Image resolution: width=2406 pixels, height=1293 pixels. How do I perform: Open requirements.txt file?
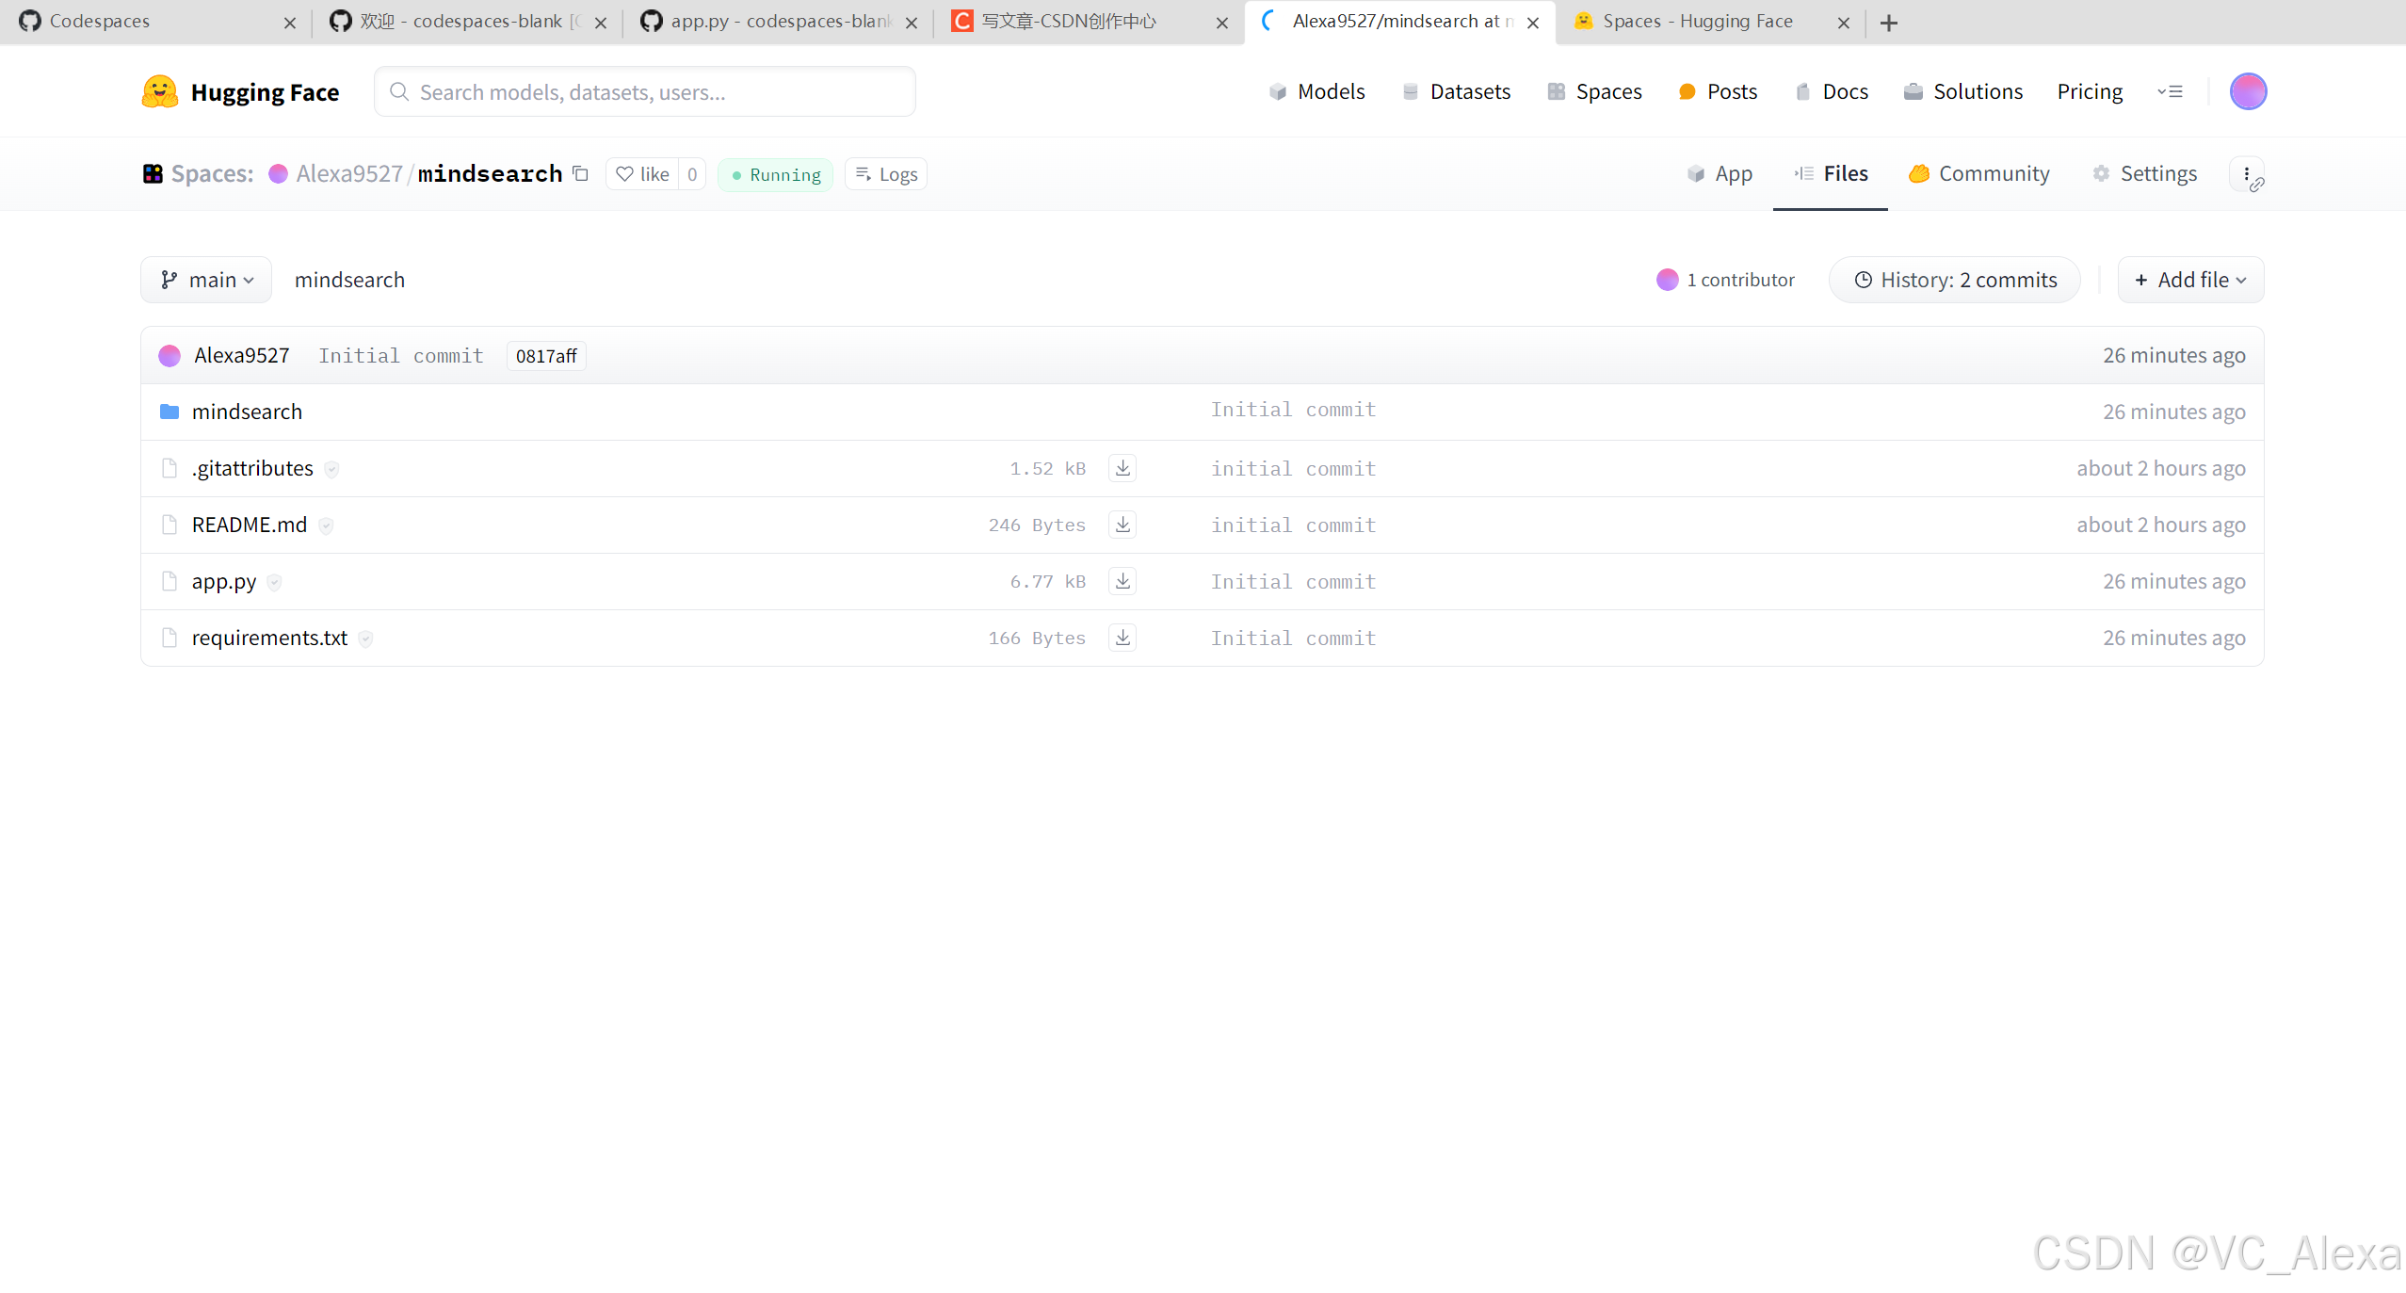pos(269,638)
